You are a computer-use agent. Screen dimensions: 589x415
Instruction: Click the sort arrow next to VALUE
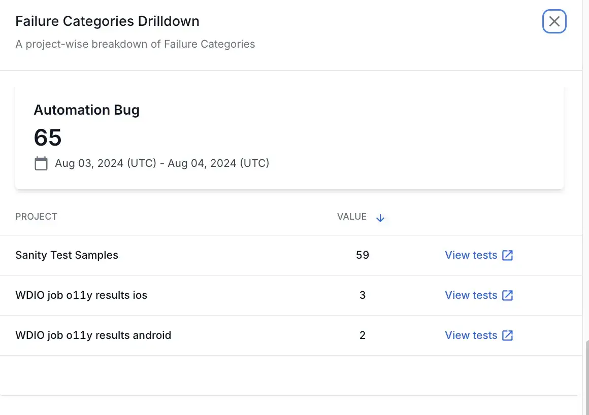pyautogui.click(x=380, y=218)
